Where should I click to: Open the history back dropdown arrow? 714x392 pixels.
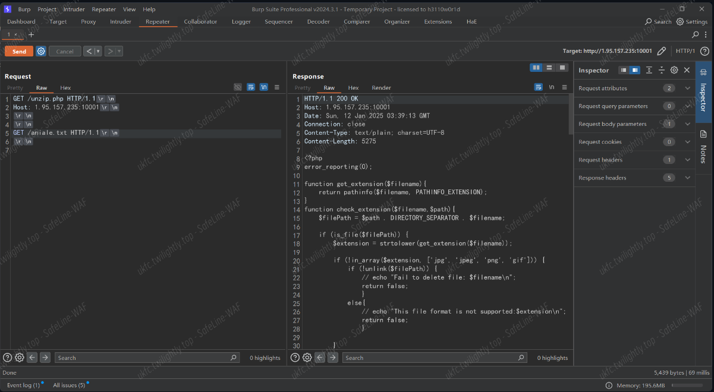point(98,51)
